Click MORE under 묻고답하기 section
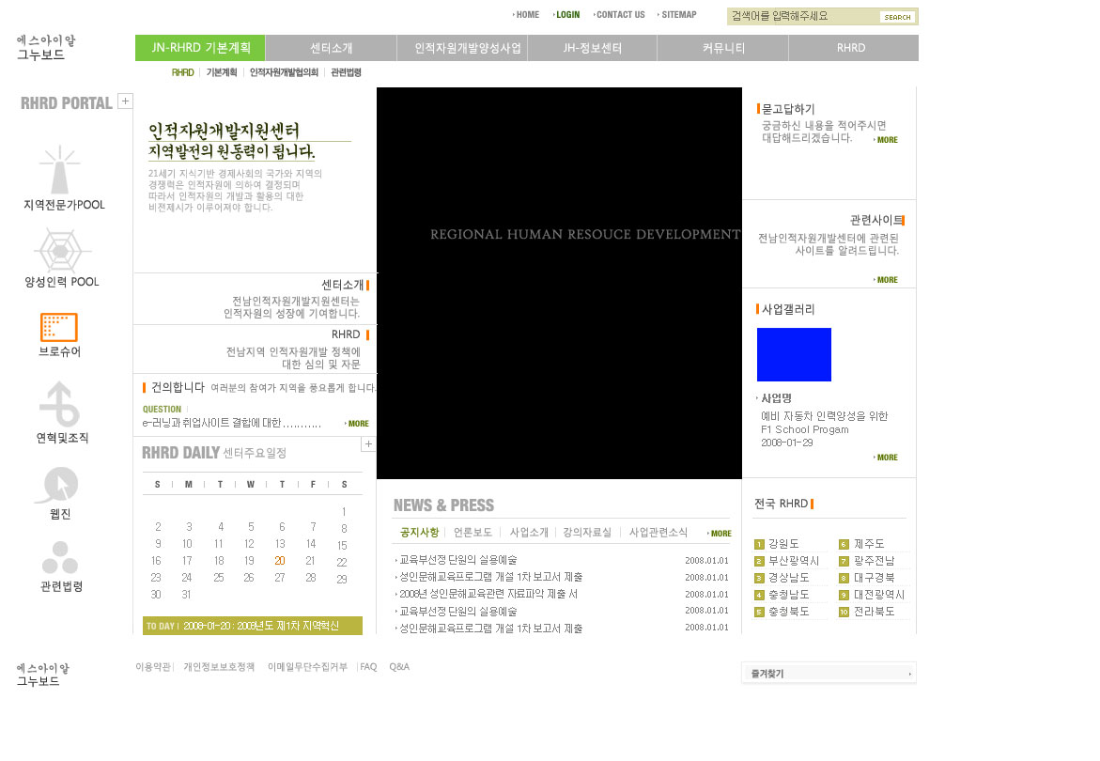This screenshot has width=1100, height=761. 886,140
